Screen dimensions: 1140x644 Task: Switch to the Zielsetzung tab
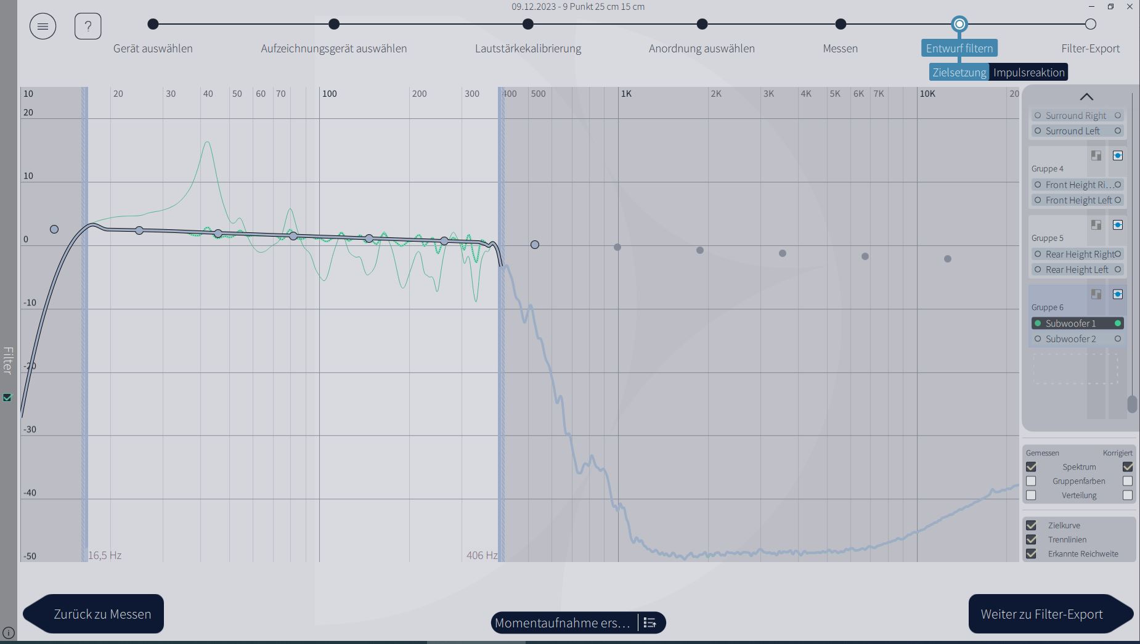pyautogui.click(x=959, y=72)
